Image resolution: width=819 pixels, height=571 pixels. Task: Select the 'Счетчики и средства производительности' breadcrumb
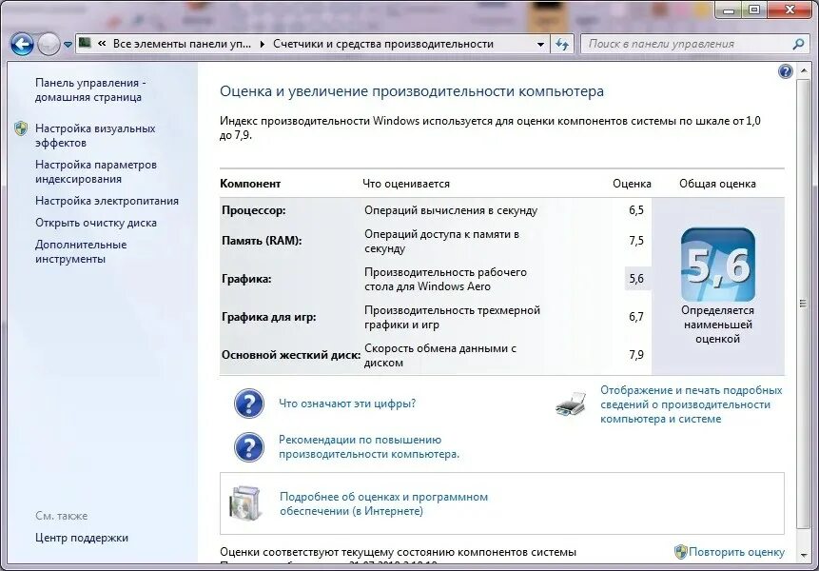tap(382, 44)
